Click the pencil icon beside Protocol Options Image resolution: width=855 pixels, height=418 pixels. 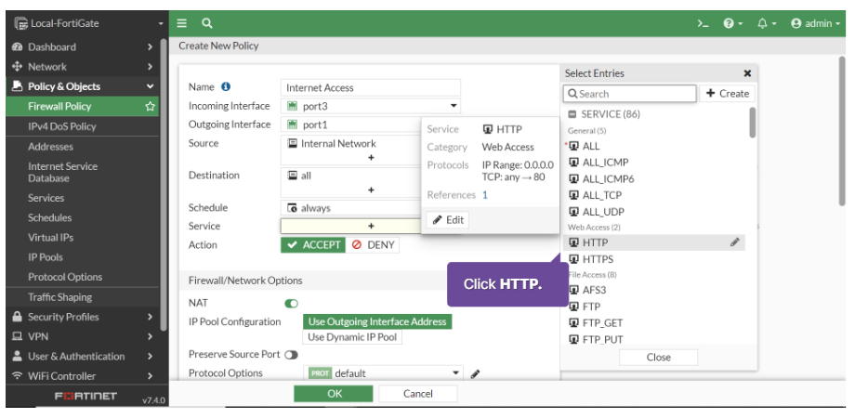coord(475,373)
